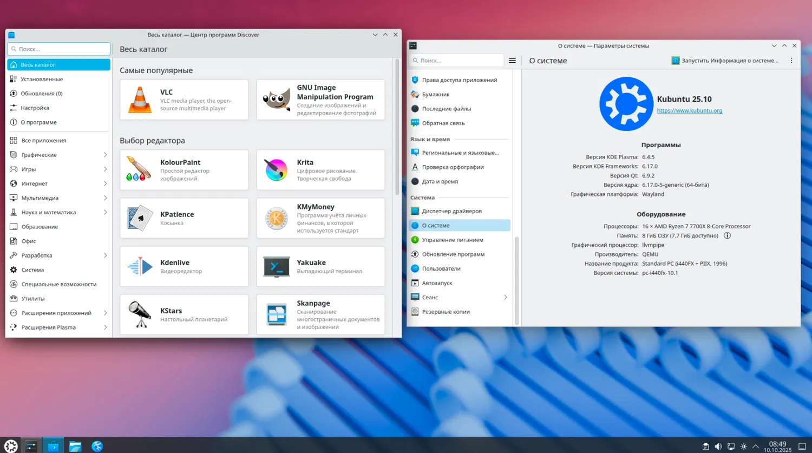Click Запустить Информация о системе button
812x453 pixels.
tap(725, 61)
